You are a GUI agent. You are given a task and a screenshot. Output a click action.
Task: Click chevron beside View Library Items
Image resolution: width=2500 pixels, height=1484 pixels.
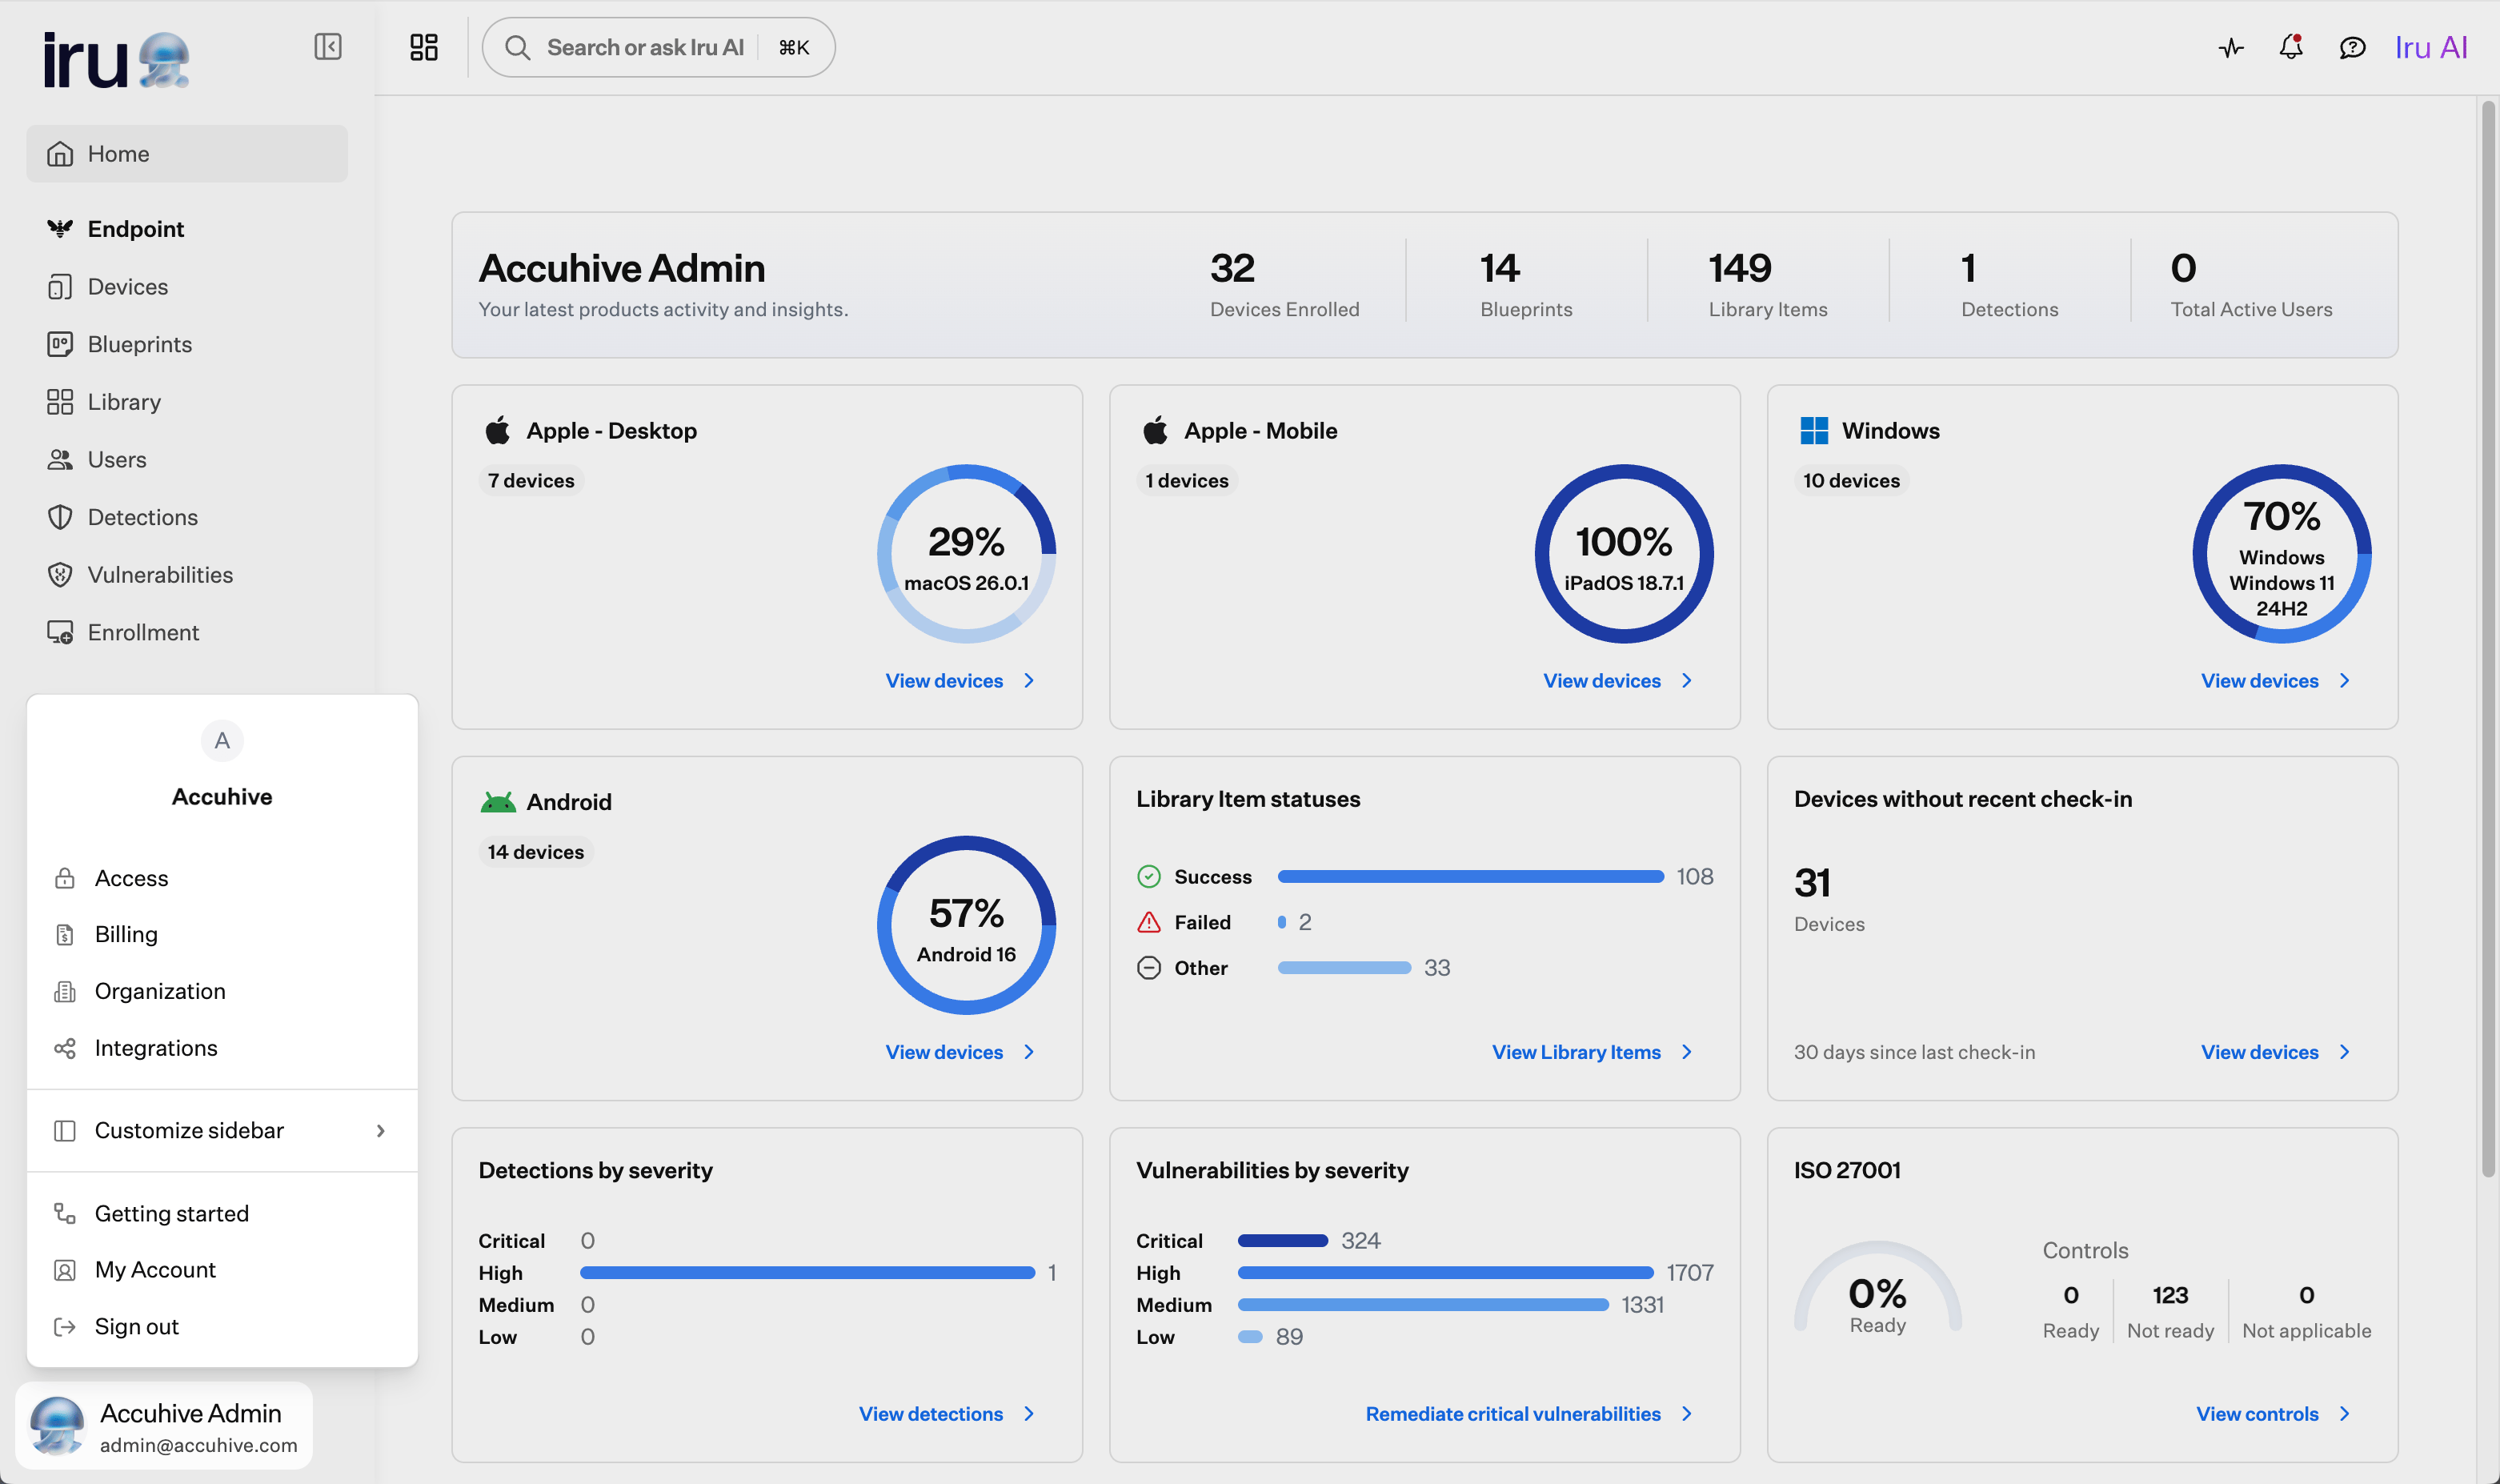click(x=1686, y=1052)
